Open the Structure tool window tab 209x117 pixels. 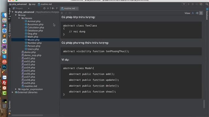pyautogui.click(x=9, y=30)
